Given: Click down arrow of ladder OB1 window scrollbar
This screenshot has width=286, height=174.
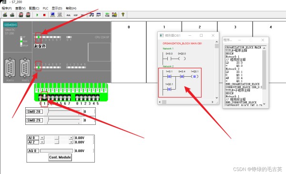Looking at the screenshot, I should 216,98.
